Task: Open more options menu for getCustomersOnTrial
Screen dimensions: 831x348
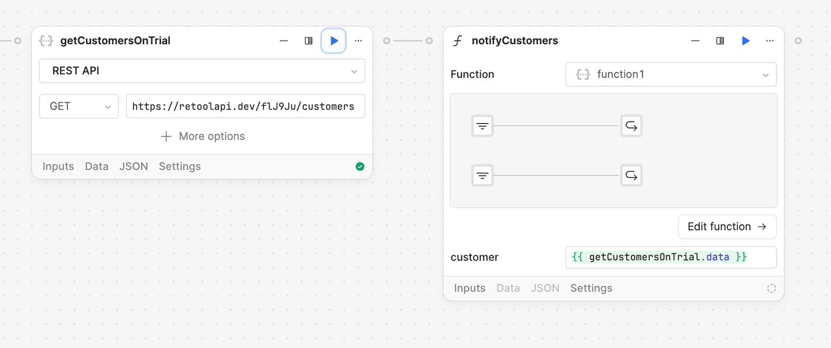Action: (x=358, y=41)
